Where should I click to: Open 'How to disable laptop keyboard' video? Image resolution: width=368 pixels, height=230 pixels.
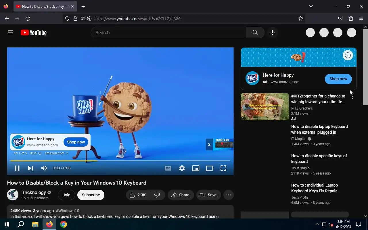(319, 129)
